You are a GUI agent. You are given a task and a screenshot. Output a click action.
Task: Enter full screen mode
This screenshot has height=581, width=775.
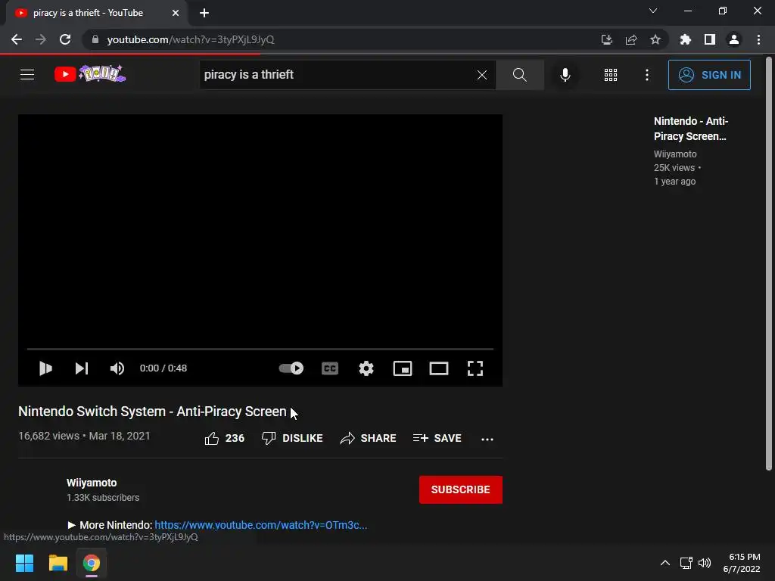[x=475, y=368]
